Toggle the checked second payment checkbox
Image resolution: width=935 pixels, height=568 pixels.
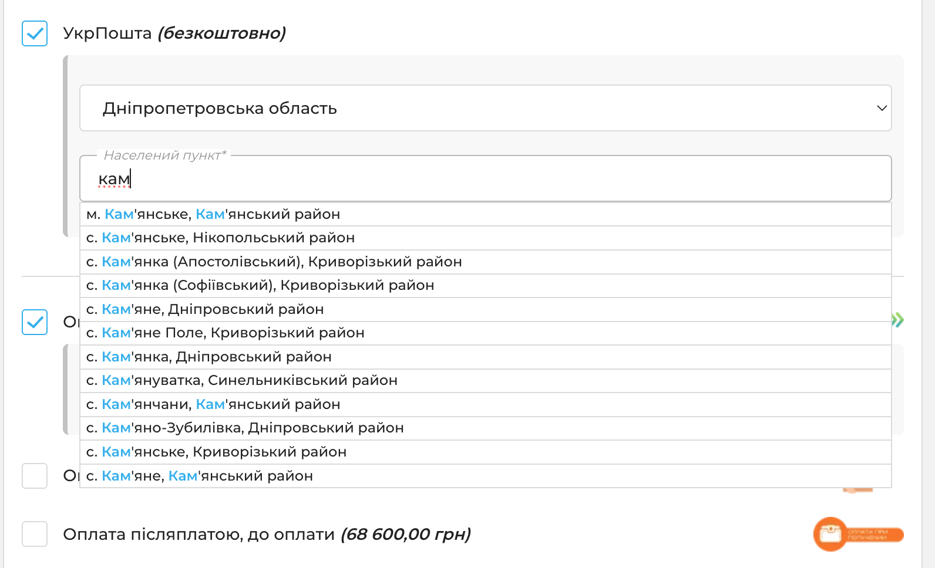click(x=35, y=322)
